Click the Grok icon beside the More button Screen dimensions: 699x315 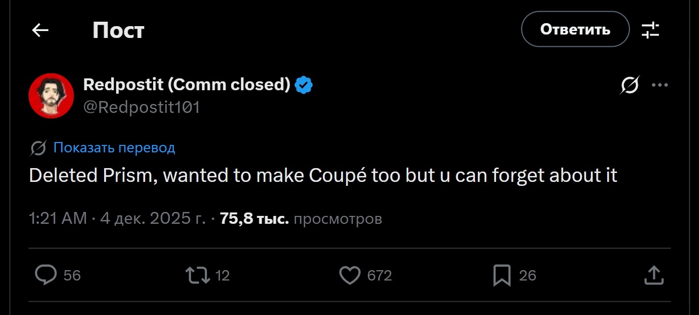[x=630, y=86]
